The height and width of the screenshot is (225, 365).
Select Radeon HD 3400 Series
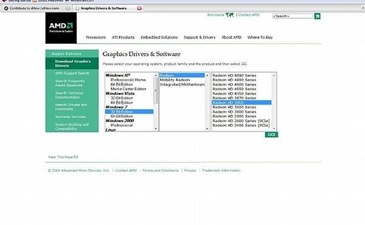(x=234, y=111)
